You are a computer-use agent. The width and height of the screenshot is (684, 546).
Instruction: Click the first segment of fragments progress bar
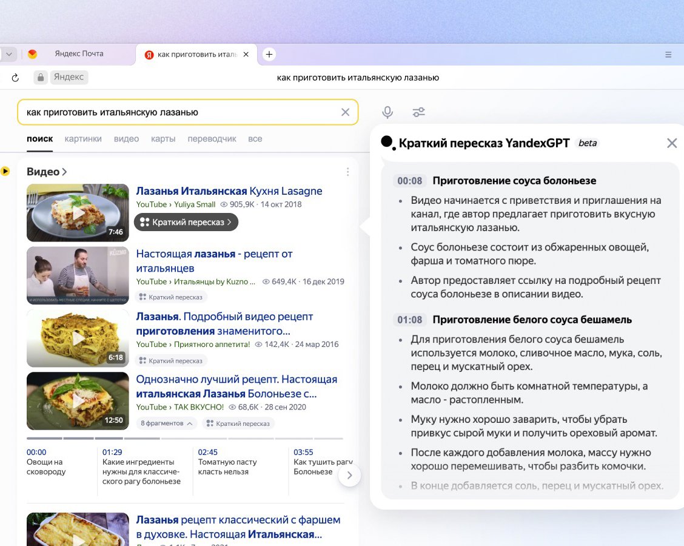pos(44,438)
